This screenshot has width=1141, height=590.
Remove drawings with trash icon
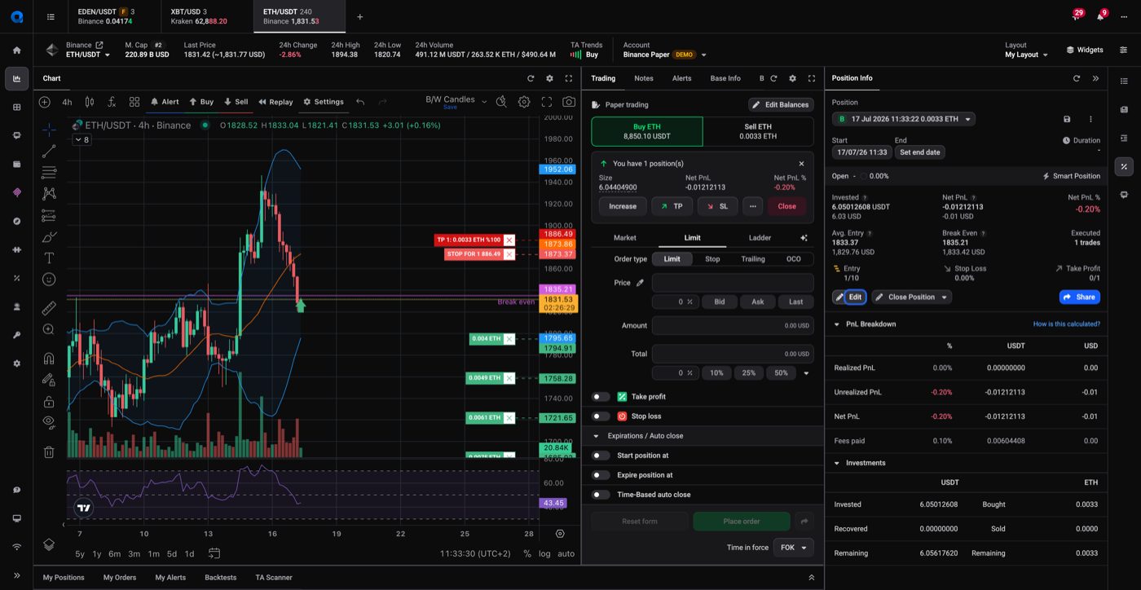tap(49, 451)
